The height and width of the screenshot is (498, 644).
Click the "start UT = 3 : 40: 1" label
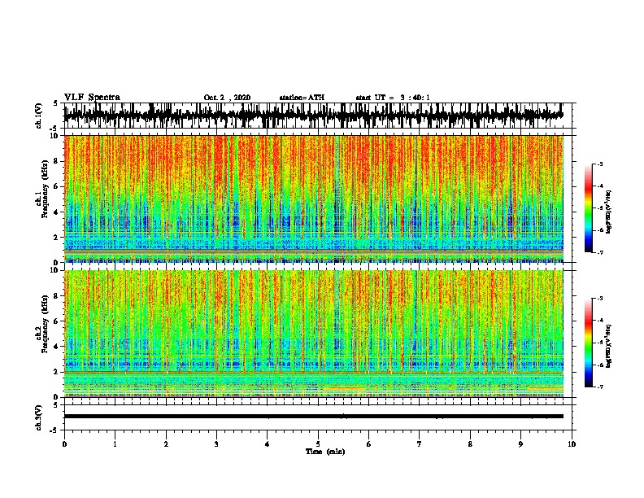[393, 98]
